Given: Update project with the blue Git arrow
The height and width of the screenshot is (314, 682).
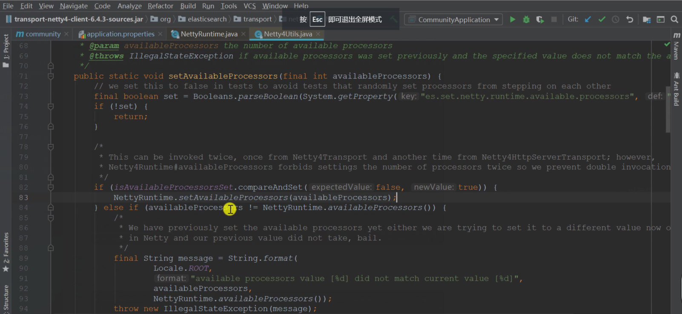Looking at the screenshot, I should [588, 20].
